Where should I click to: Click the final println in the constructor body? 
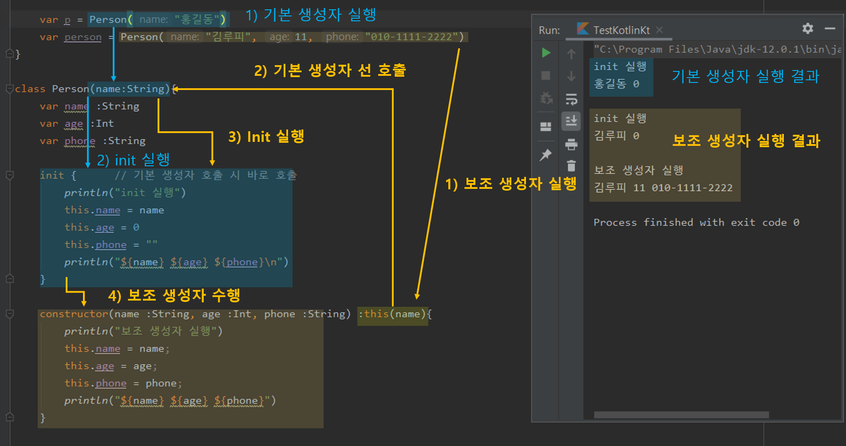click(x=170, y=401)
